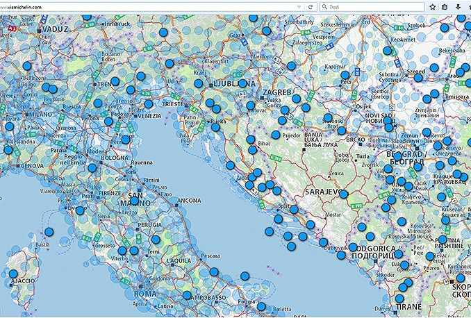Select the marker above Slavonski Brod label
This screenshot has width=471, height=318.
[x=328, y=117]
